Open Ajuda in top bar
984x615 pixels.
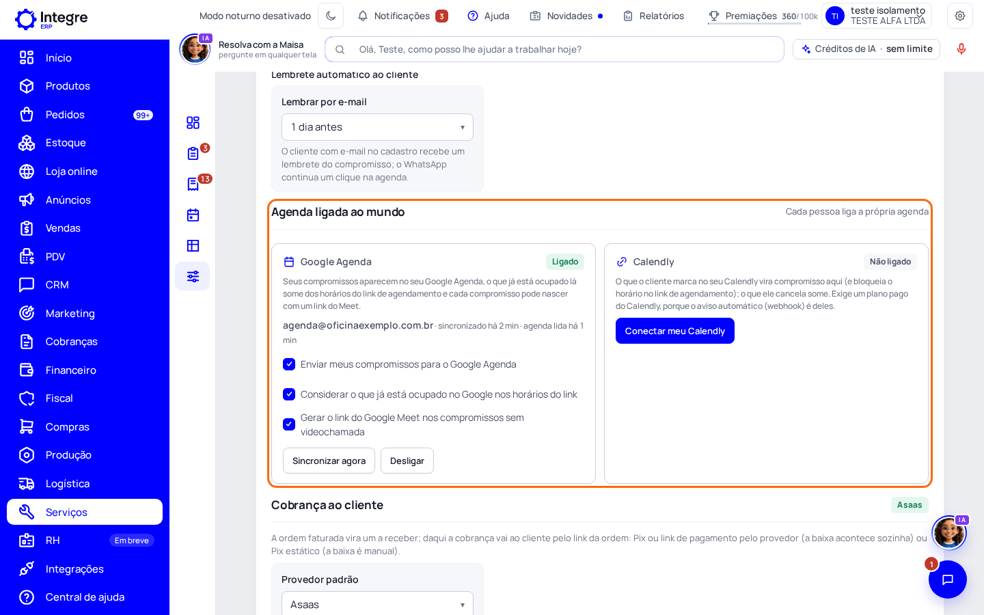[x=489, y=16]
